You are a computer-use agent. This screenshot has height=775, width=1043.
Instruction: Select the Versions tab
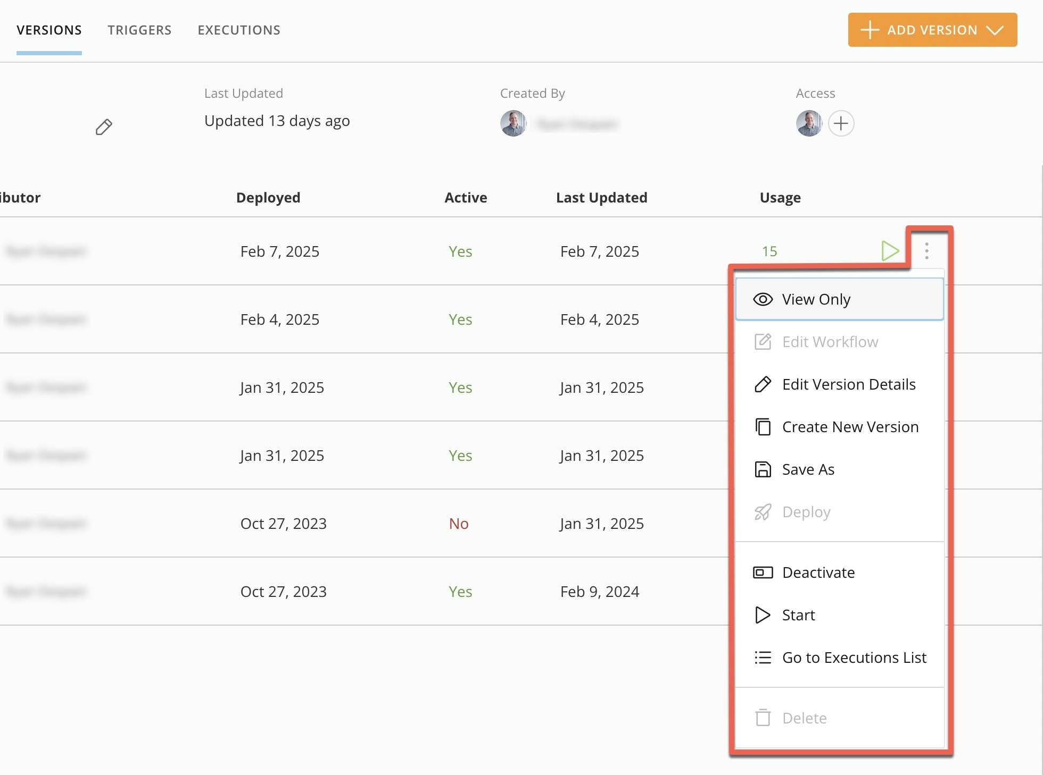(49, 30)
